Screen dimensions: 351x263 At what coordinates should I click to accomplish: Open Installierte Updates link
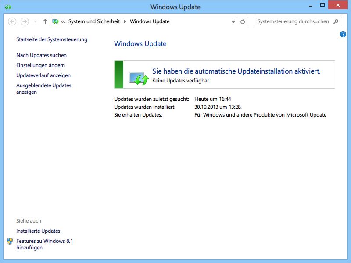[38, 231]
